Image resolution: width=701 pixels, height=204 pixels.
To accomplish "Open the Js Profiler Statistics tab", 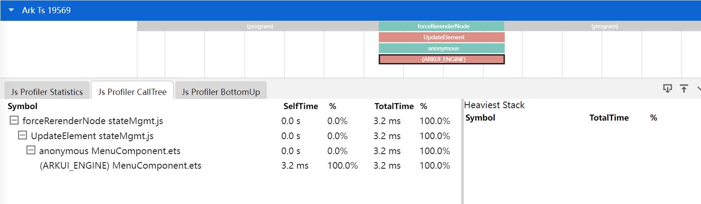I will (x=47, y=92).
